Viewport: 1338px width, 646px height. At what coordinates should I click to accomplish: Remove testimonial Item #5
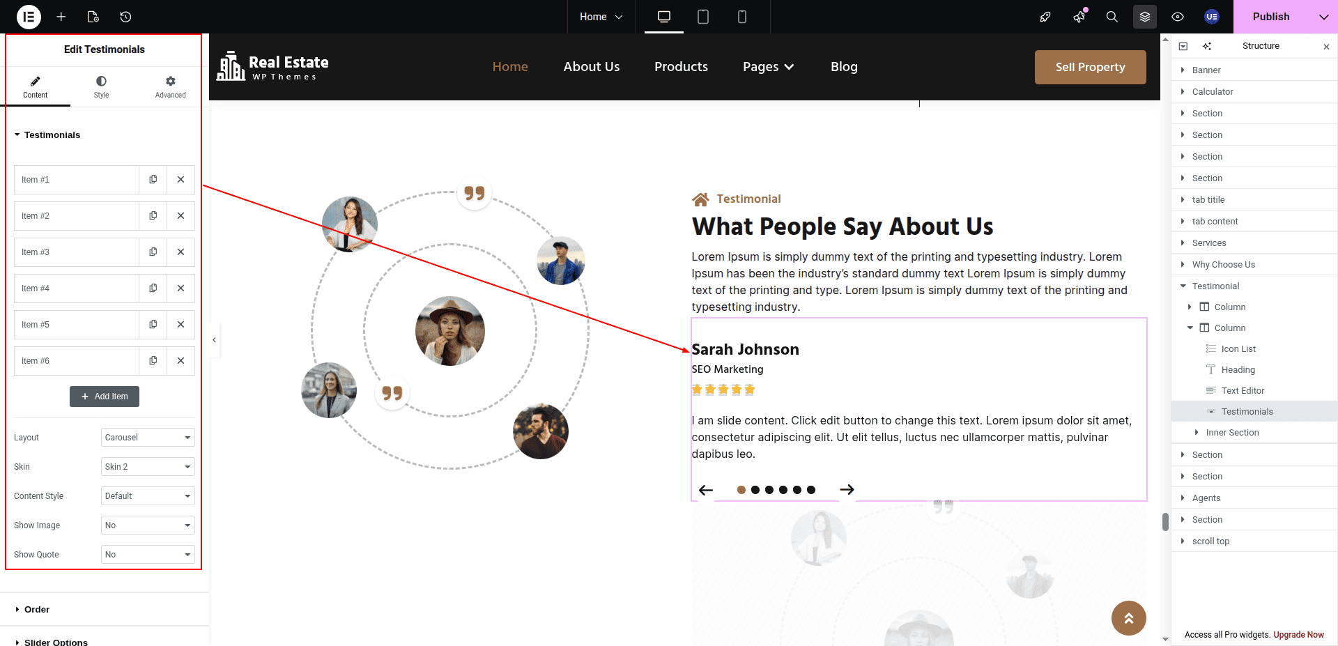(180, 325)
